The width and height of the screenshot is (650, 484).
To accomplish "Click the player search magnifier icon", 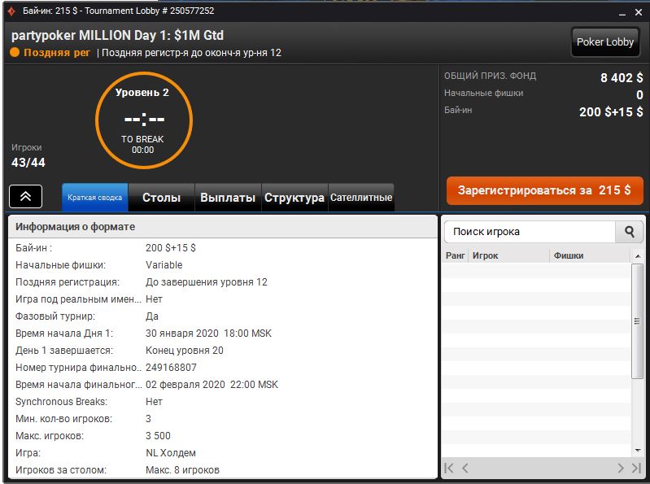I will [630, 232].
